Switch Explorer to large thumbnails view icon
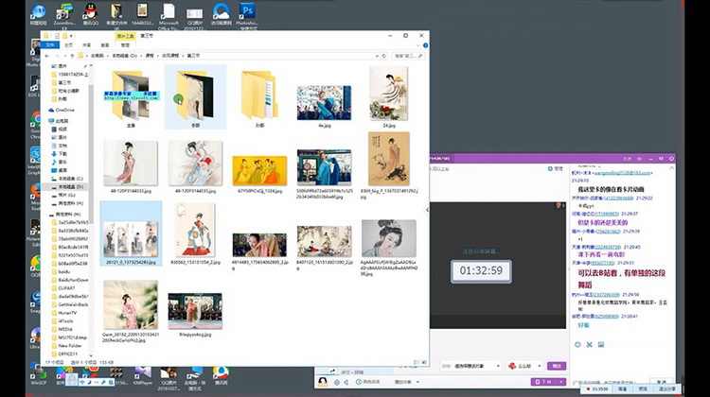The width and height of the screenshot is (710, 397). [423, 362]
